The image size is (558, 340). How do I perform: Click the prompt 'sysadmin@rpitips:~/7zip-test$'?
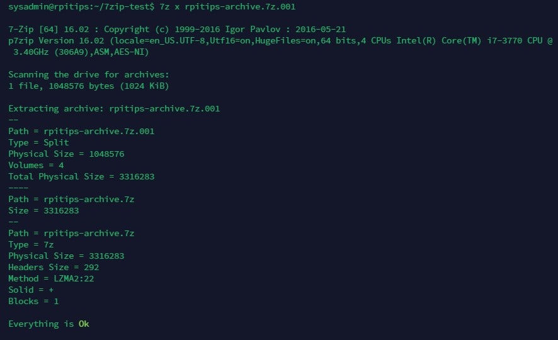[x=81, y=7]
